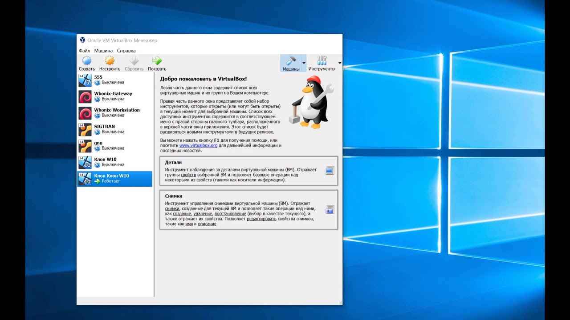Image resolution: width=570 pixels, height=320 pixels.
Task: Select the gnu virtual machine
Action: (115, 146)
